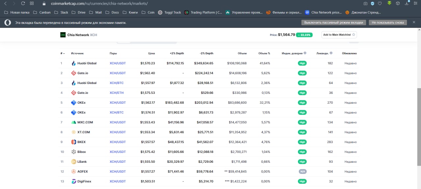The width and height of the screenshot is (421, 189).
Task: Click info icon next to Ликвидн.
Action: coord(331,53)
